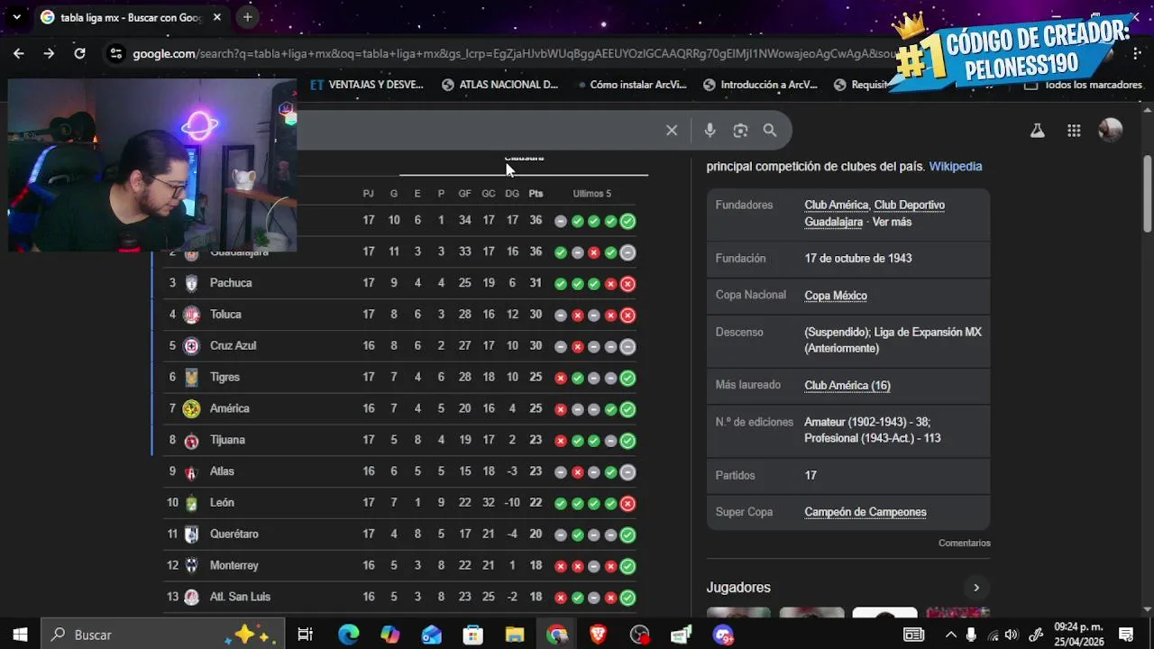The image size is (1154, 649).
Task: View site information next to the URL
Action: click(115, 53)
